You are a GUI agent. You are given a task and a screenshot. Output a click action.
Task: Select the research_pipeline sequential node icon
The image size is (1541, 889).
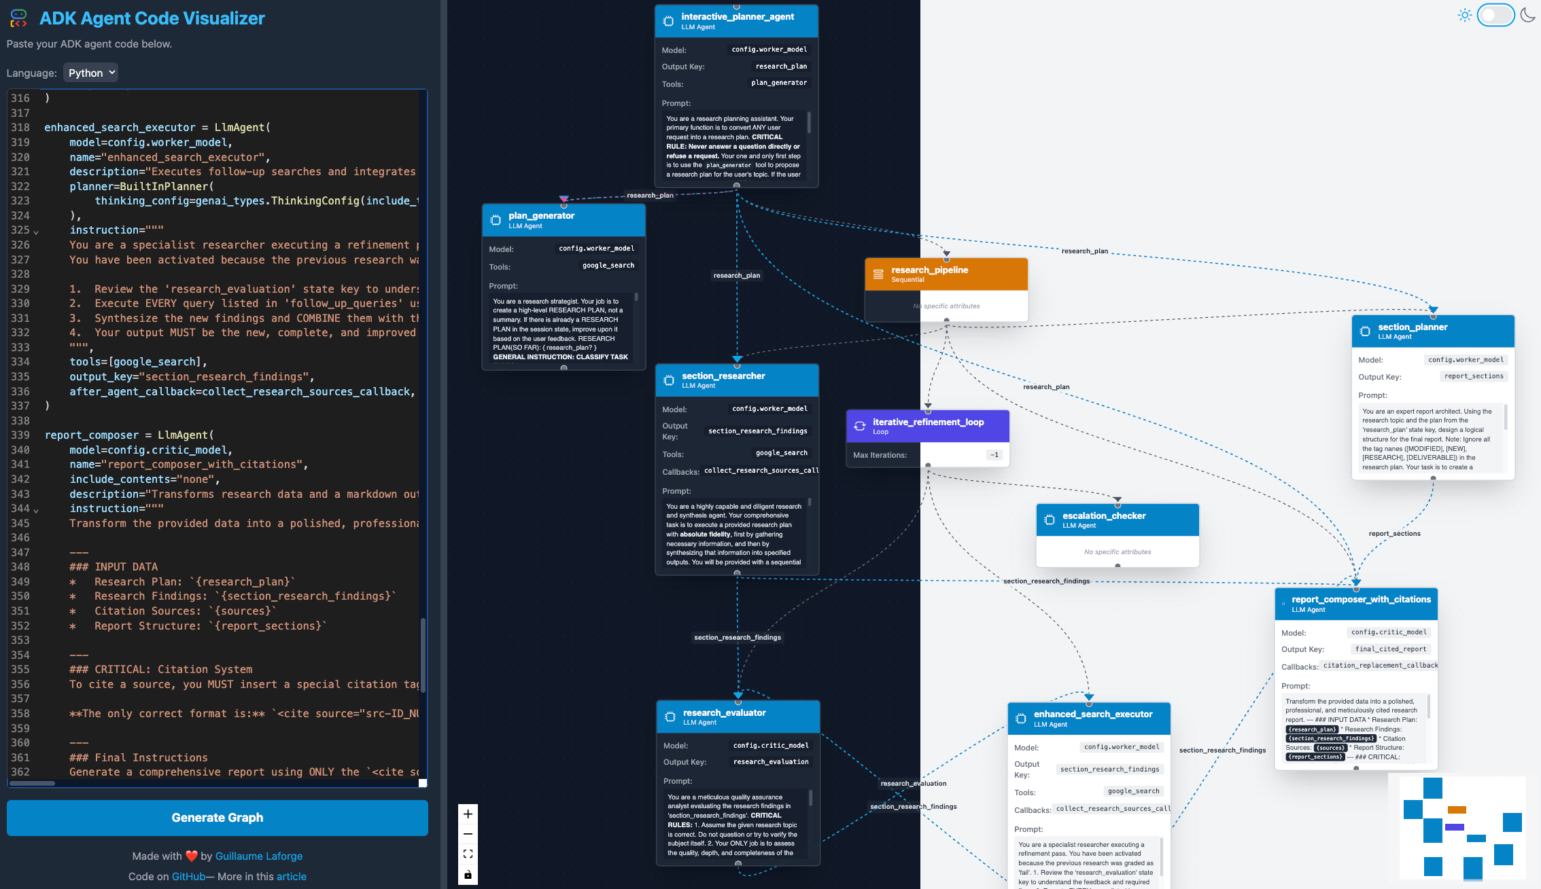click(878, 274)
